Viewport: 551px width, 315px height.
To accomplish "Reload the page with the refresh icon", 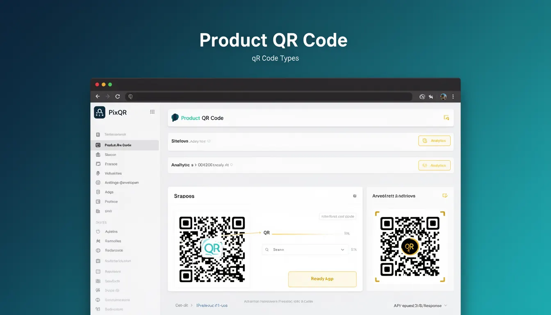I will (x=117, y=96).
